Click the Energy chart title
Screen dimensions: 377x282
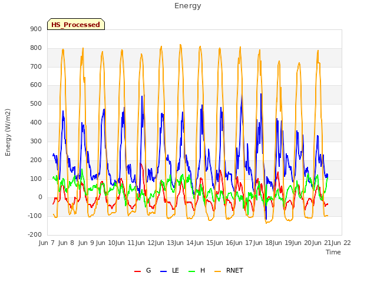(x=188, y=6)
